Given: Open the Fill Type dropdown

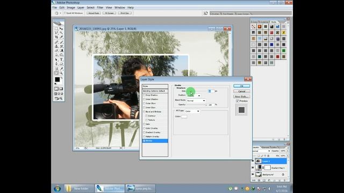Looking at the screenshot, I should [198, 111].
